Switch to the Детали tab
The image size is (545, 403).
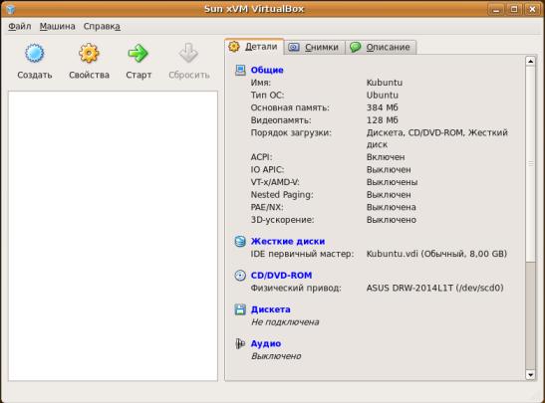point(254,47)
